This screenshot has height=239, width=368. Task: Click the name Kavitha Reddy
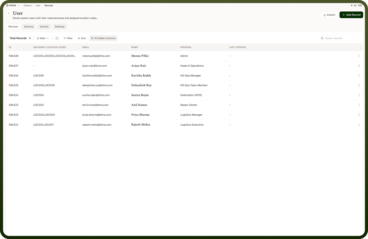coord(141,76)
